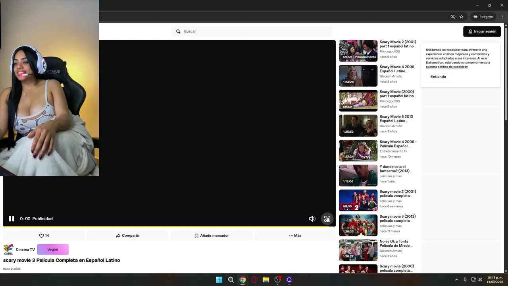
Task: Follow Cinema TV with Seguir button
Action: click(x=53, y=249)
